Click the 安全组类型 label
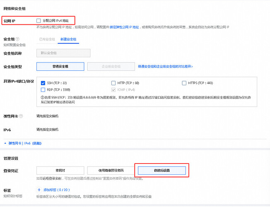Viewport: 270px width, 207px height. coord(13,67)
